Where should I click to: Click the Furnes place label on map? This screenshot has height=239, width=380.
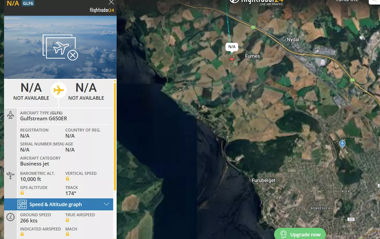coord(252,56)
